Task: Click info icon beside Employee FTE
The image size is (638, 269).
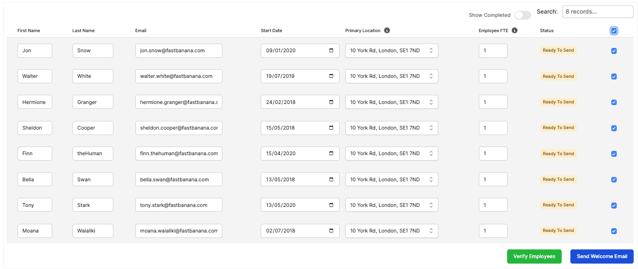Action: coord(514,30)
